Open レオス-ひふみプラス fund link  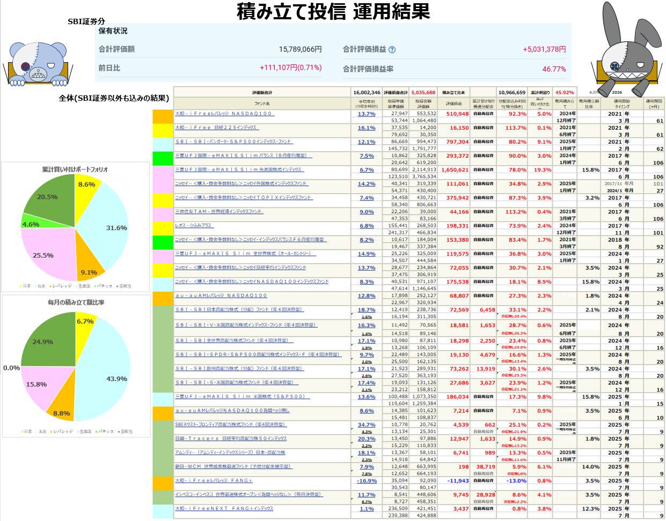(193, 226)
